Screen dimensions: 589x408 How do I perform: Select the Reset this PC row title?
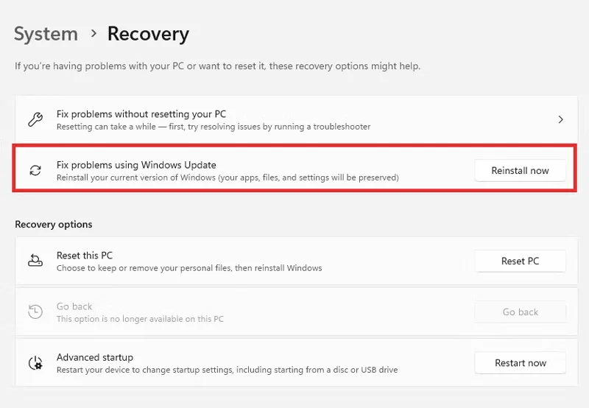(x=85, y=256)
